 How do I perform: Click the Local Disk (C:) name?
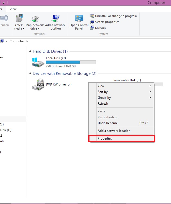coord(56,58)
